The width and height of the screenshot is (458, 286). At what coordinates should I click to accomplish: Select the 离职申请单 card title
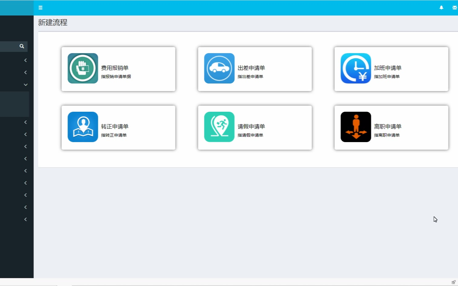[387, 127]
